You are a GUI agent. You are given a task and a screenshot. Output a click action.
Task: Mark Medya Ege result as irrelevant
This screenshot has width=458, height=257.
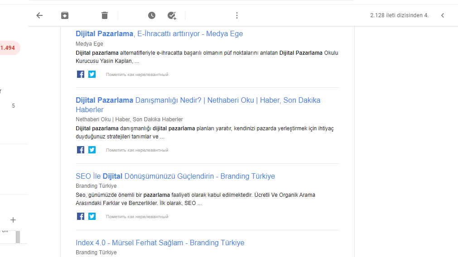pyautogui.click(x=137, y=75)
